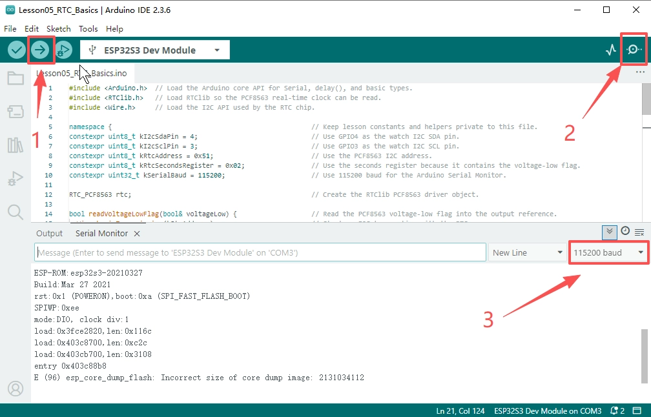Switch to the Output tab
The height and width of the screenshot is (417, 651).
[x=49, y=233]
